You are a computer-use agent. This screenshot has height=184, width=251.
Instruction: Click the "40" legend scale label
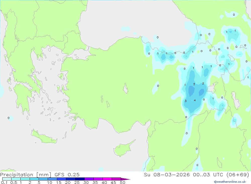pyautogui.click(x=104, y=182)
